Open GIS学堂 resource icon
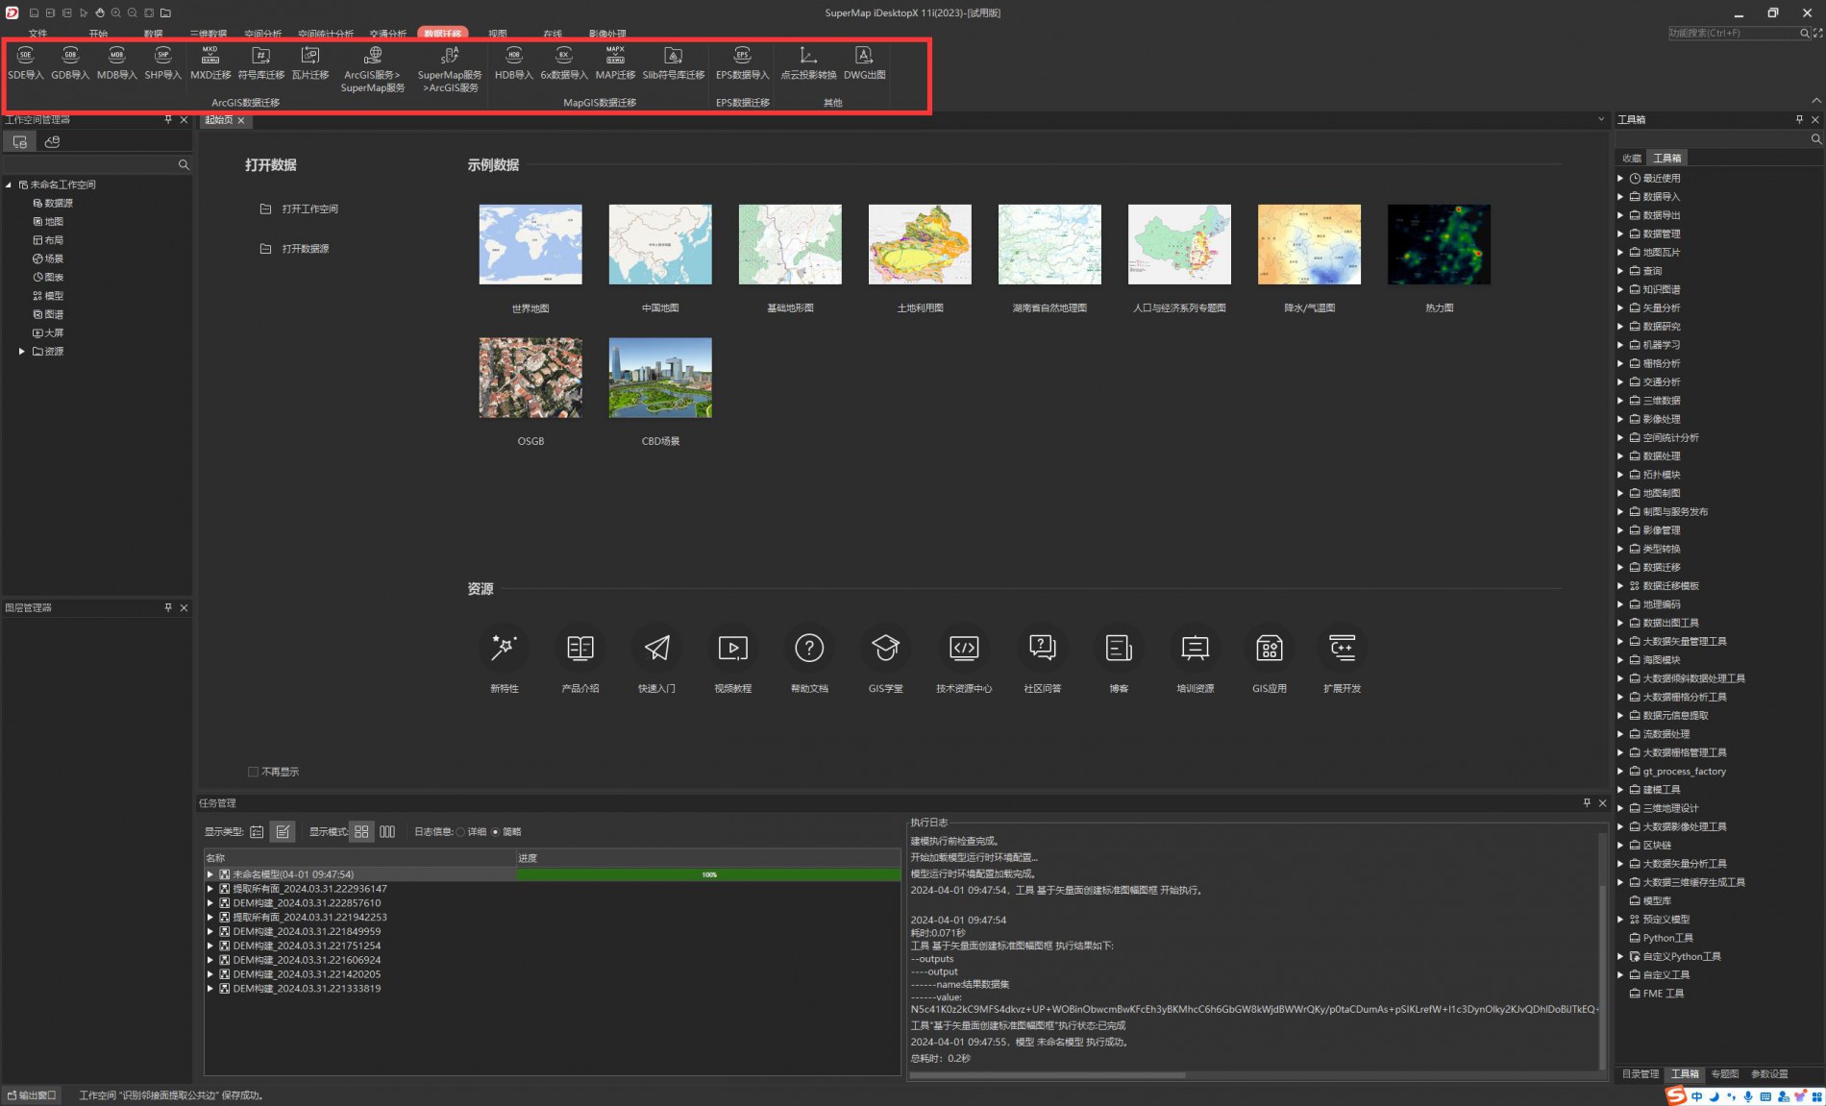Screen dimensions: 1826x1106 pyautogui.click(x=885, y=649)
